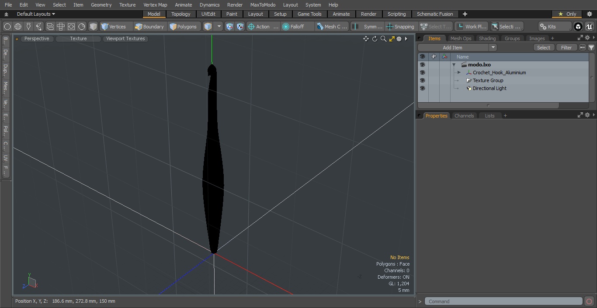This screenshot has width=597, height=308.
Task: Click the Filter button in Items panel
Action: 566,48
